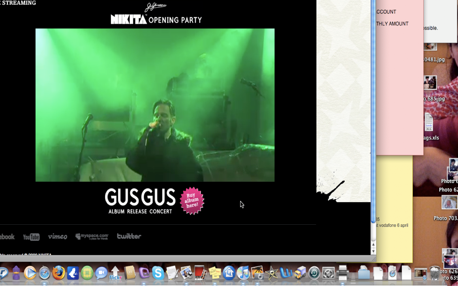This screenshot has height=286, width=458.
Task: Open the blue folder stack in dock
Action: pyautogui.click(x=364, y=273)
